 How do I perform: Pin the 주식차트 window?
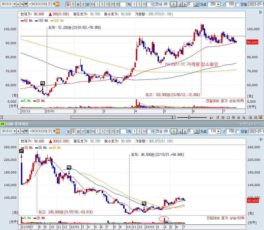(249, 124)
